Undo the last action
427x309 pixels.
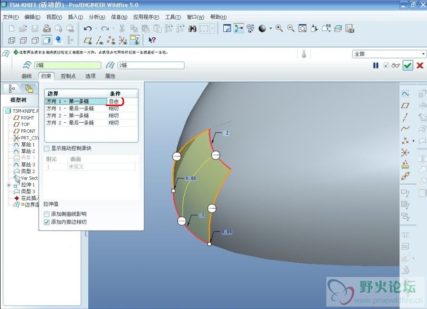[87, 28]
